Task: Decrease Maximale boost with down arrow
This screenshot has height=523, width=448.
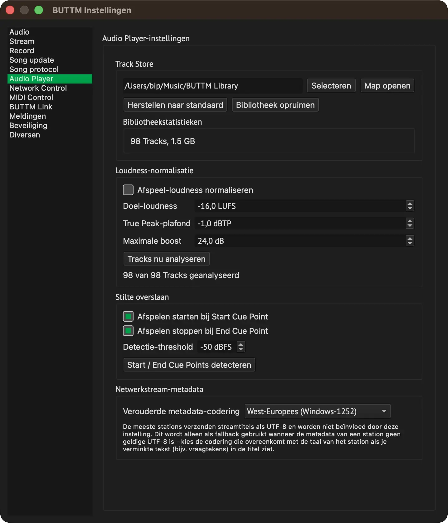Action: [x=410, y=244]
